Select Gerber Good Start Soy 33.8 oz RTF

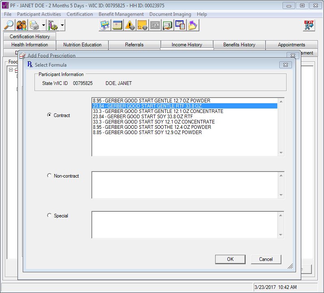click(185, 116)
